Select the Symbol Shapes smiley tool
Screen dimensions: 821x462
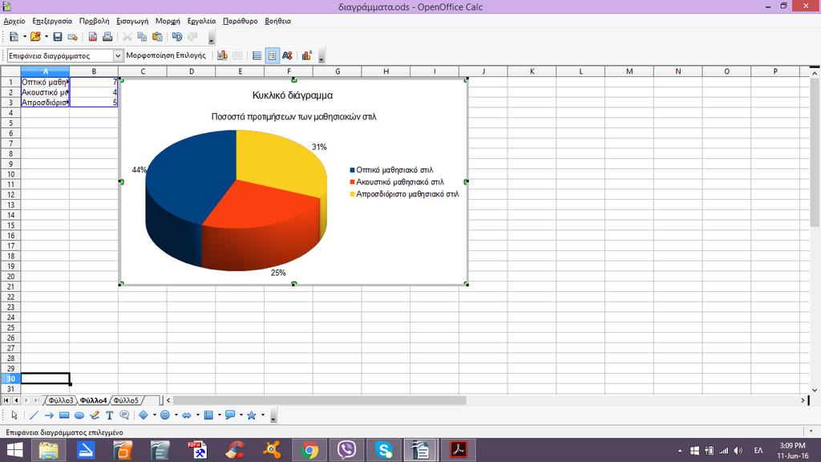coord(165,415)
